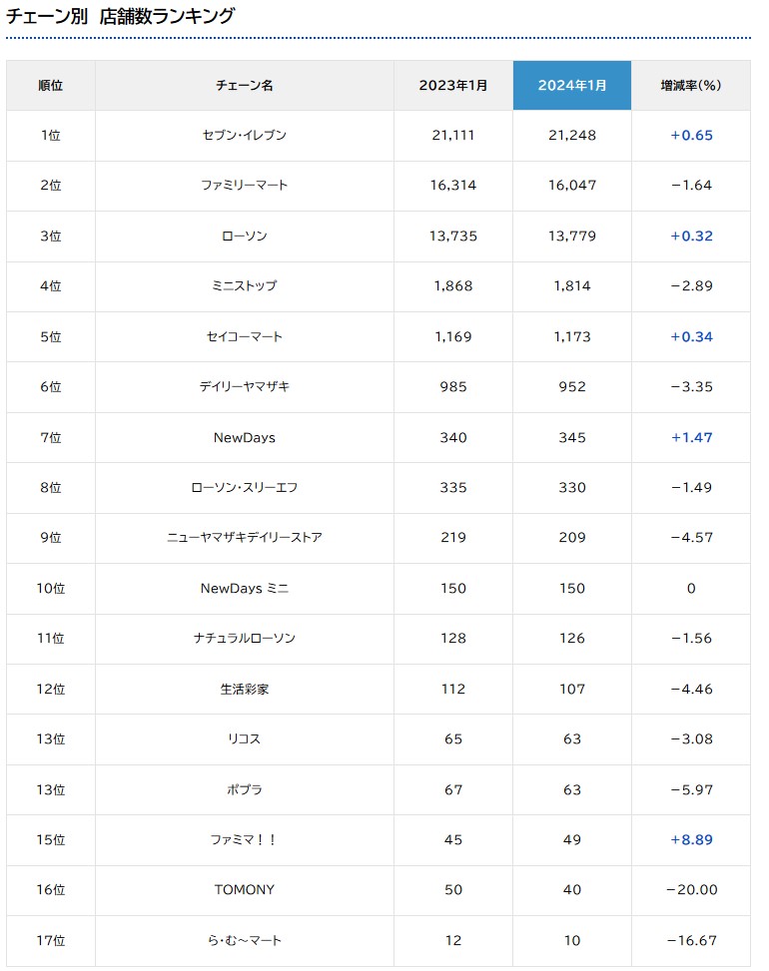Image resolution: width=769 pixels, height=971 pixels.
Task: Click the 17位 rank cell
Action: pos(51,941)
